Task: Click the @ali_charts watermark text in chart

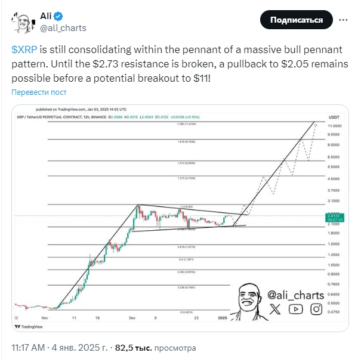Action: pos(295,295)
